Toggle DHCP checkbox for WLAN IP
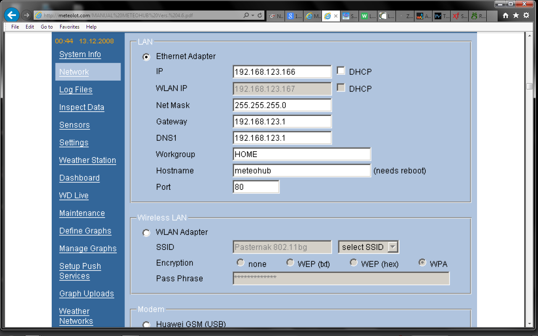The image size is (538, 336). [341, 88]
